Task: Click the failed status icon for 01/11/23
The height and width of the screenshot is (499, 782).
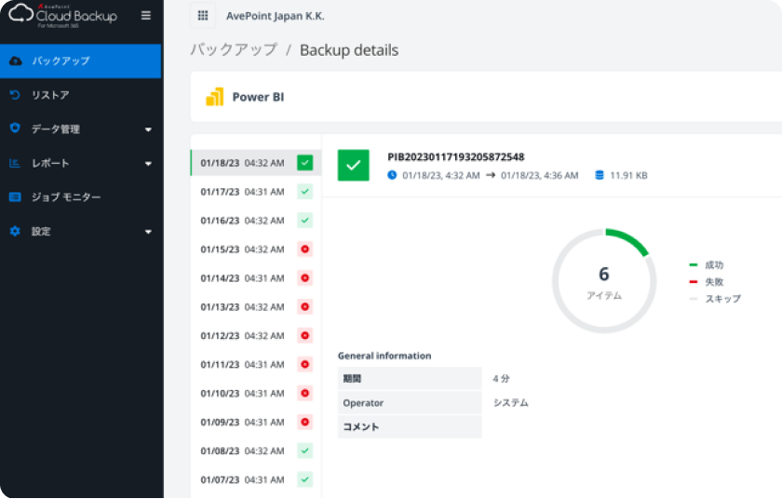Action: click(304, 364)
